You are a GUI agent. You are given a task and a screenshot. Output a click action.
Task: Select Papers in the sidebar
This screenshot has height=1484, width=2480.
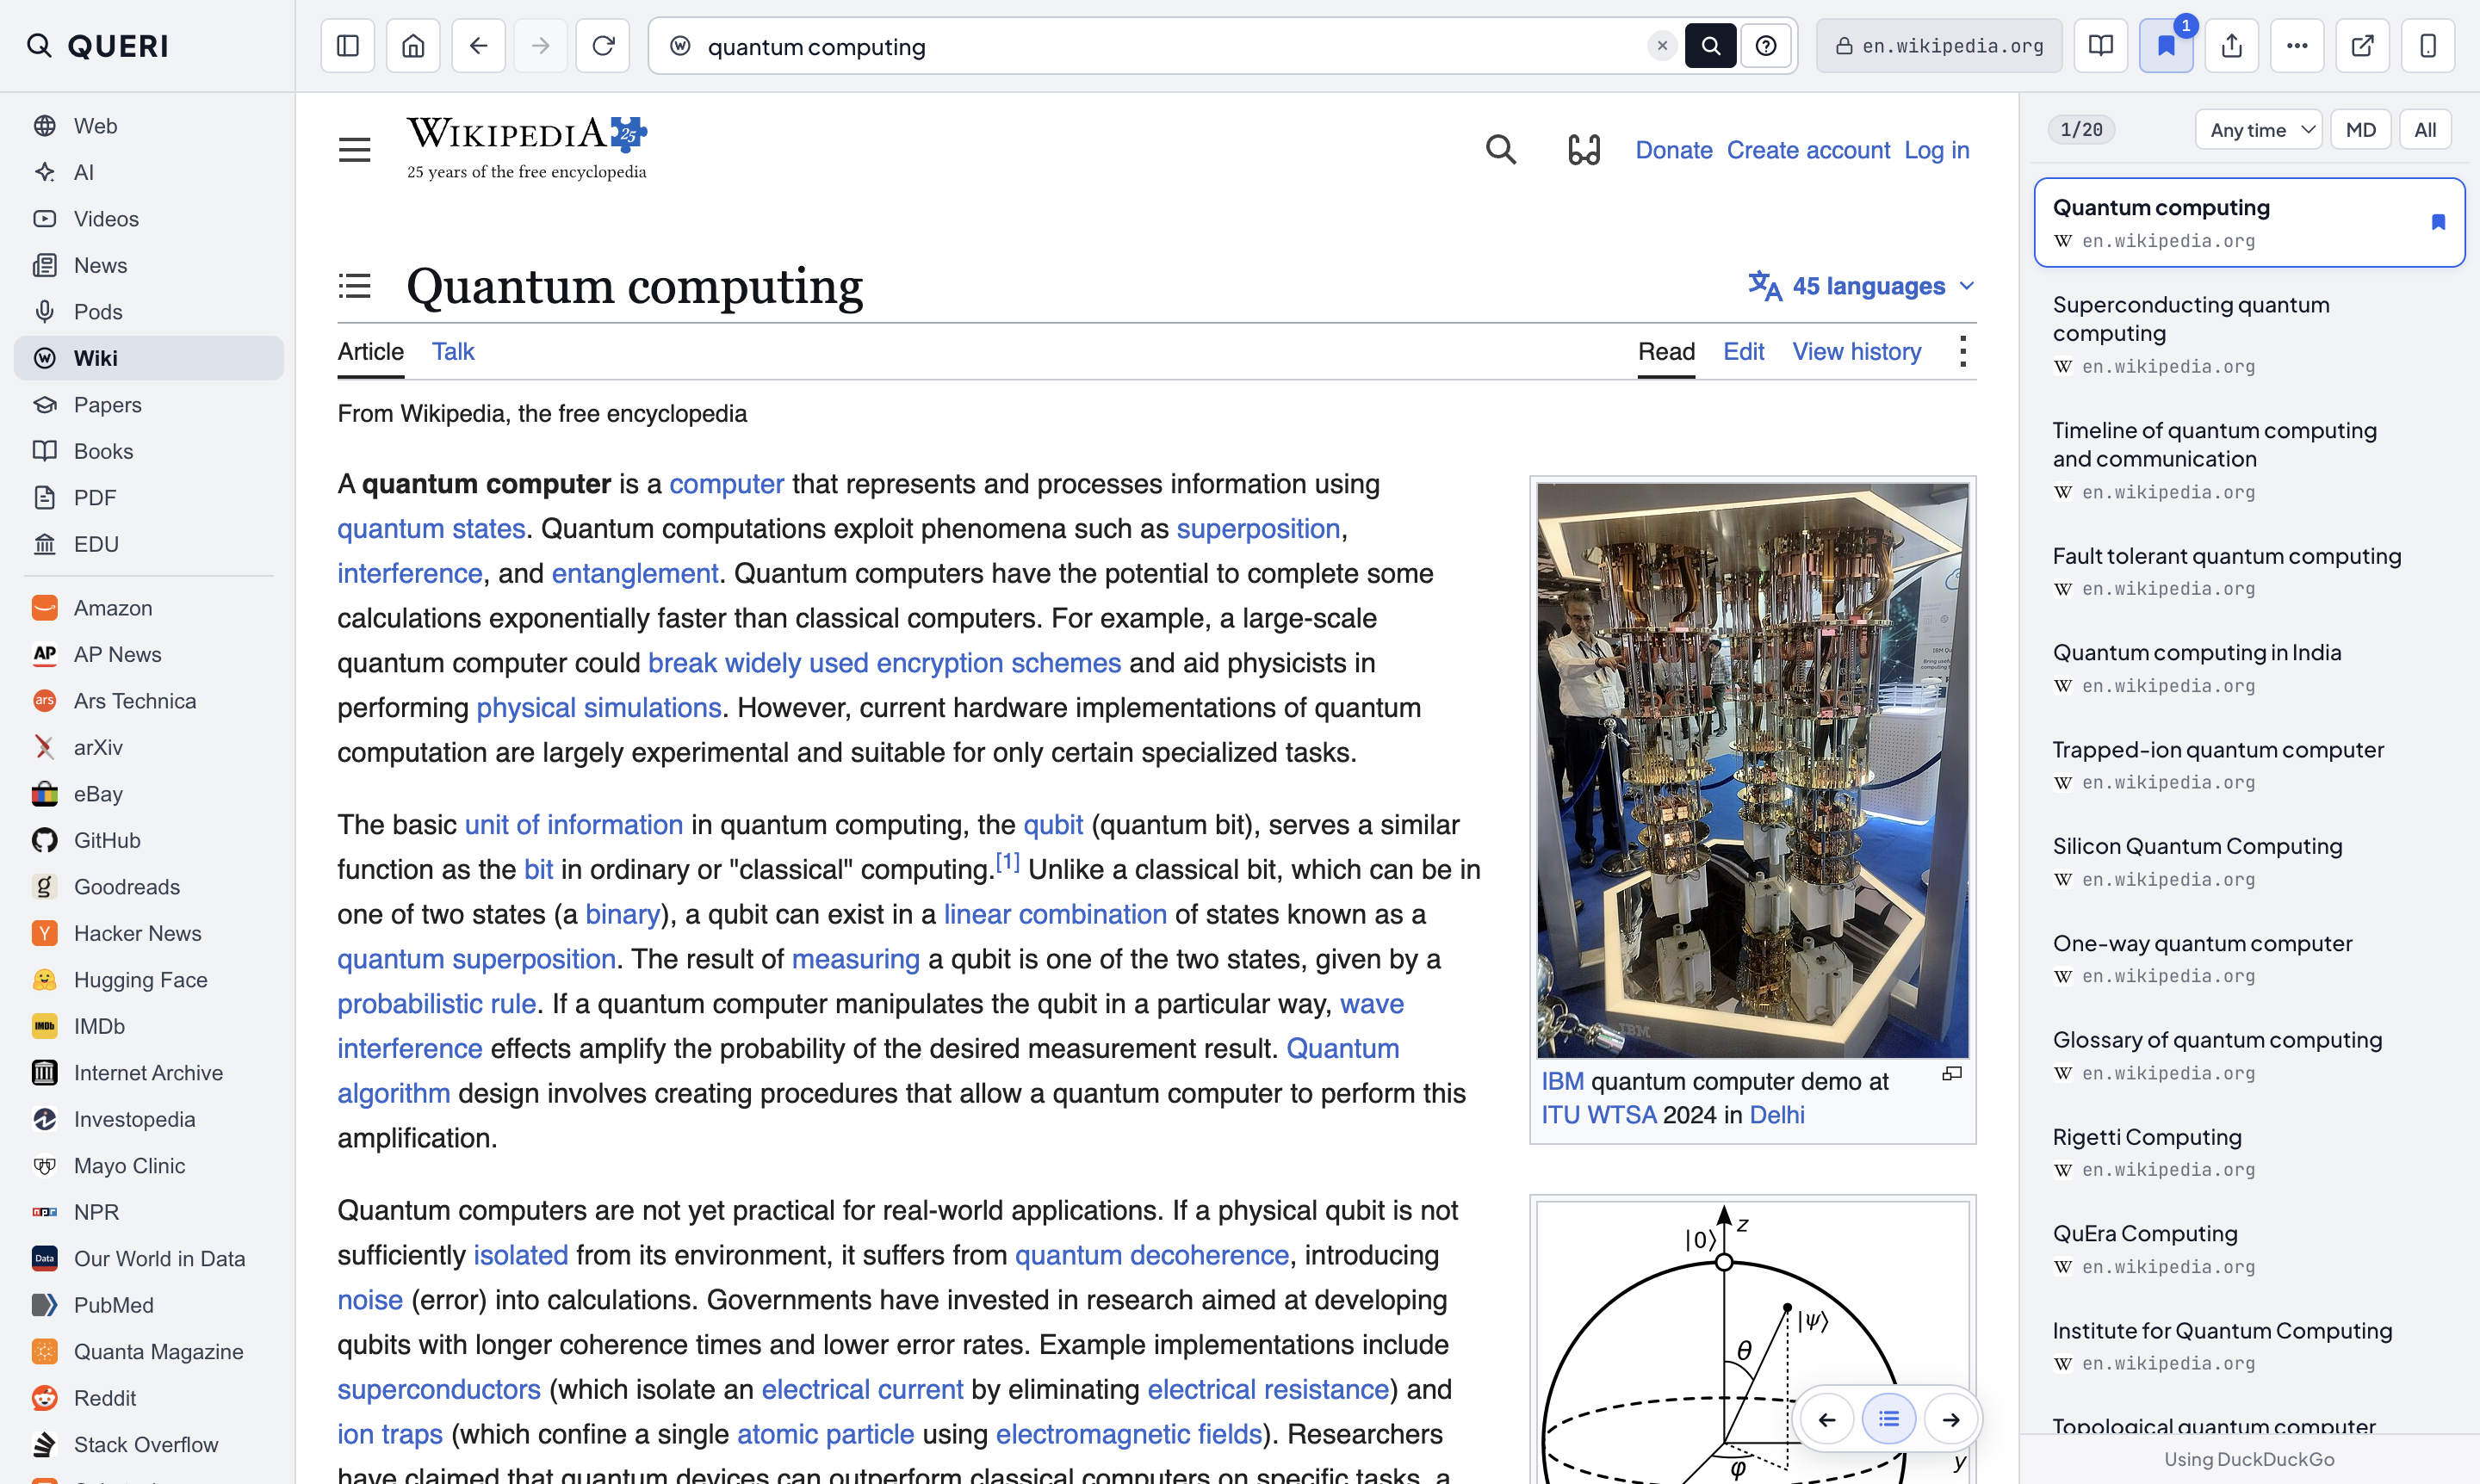point(149,405)
